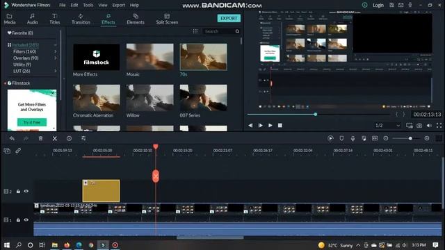Click the step backward playback button

[250, 125]
